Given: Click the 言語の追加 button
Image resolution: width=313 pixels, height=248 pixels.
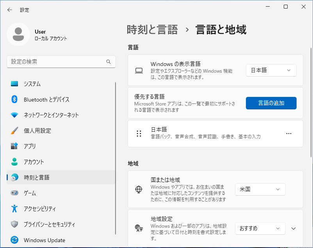Looking at the screenshot, I should coord(271,103).
